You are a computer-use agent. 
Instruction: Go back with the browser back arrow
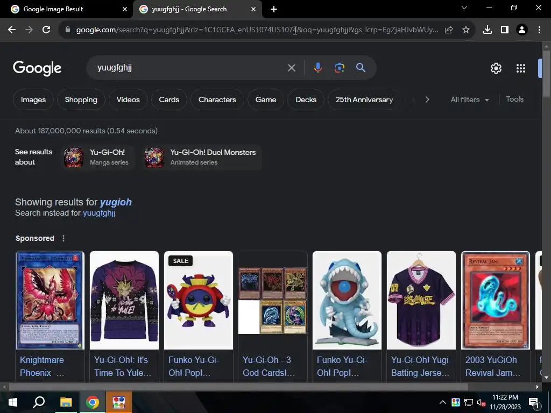(x=12, y=30)
